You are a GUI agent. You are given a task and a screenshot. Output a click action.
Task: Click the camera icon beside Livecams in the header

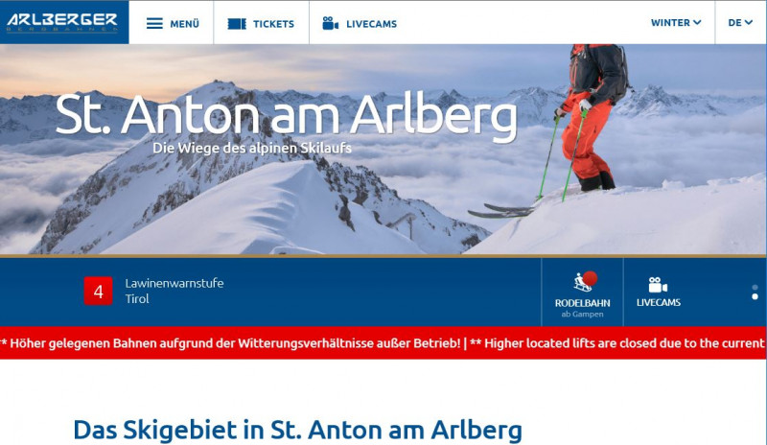(x=330, y=23)
